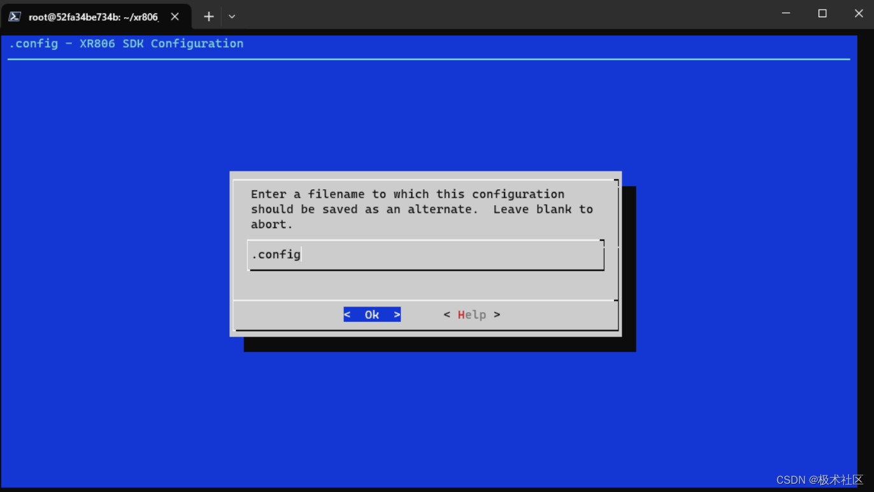Close the terminal window
The height and width of the screenshot is (492, 874).
[858, 13]
